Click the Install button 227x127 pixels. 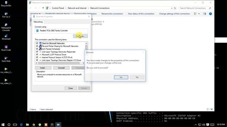43,68
